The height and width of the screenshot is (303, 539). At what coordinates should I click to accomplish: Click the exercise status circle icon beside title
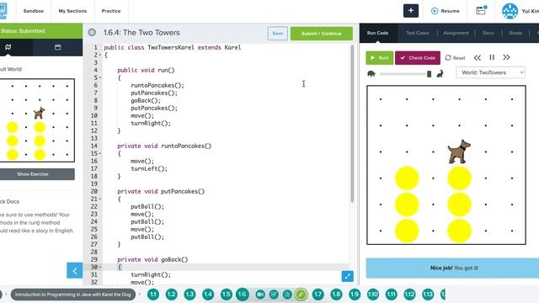[x=92, y=32]
